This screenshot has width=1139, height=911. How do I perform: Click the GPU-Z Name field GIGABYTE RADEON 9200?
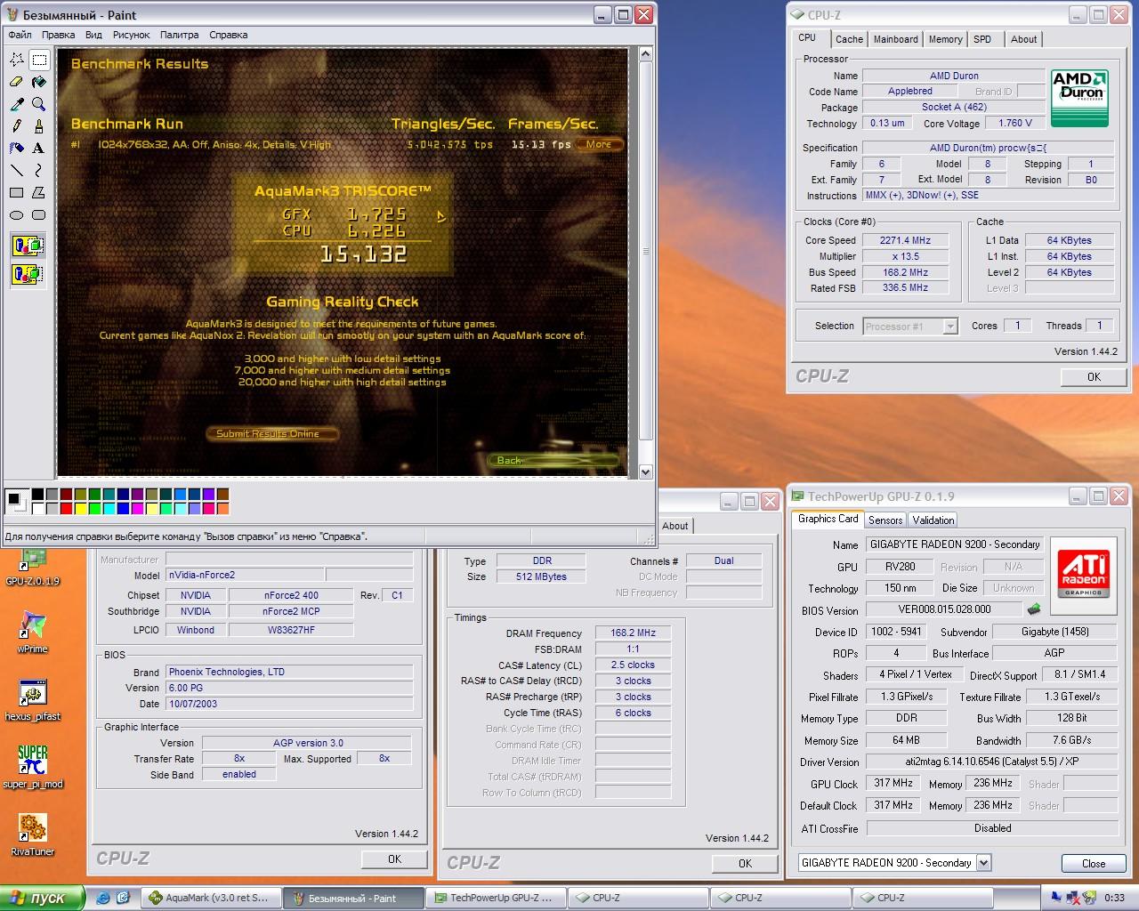954,544
